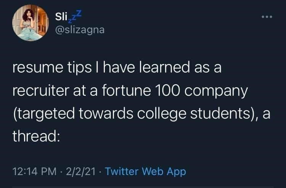Click the 12:14 PM timestamp

coord(32,172)
